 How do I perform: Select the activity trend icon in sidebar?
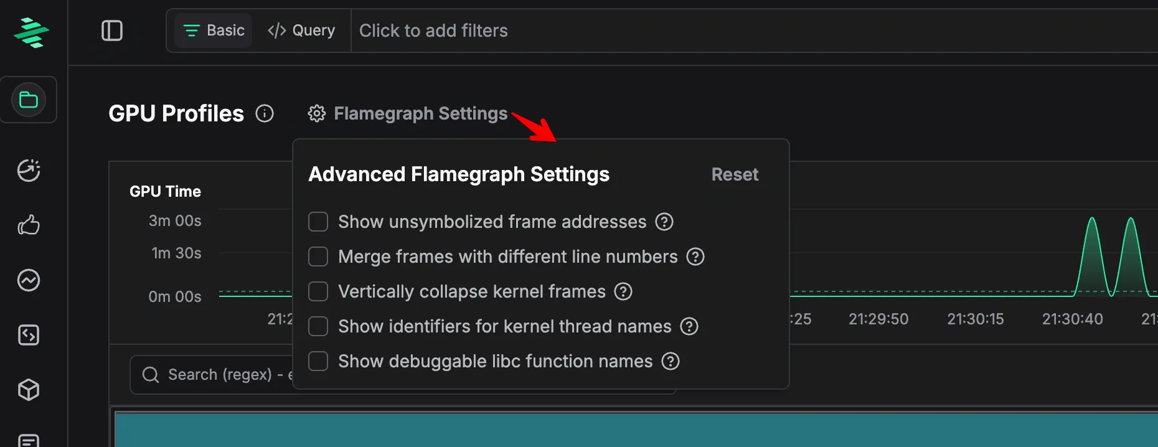pyautogui.click(x=29, y=280)
